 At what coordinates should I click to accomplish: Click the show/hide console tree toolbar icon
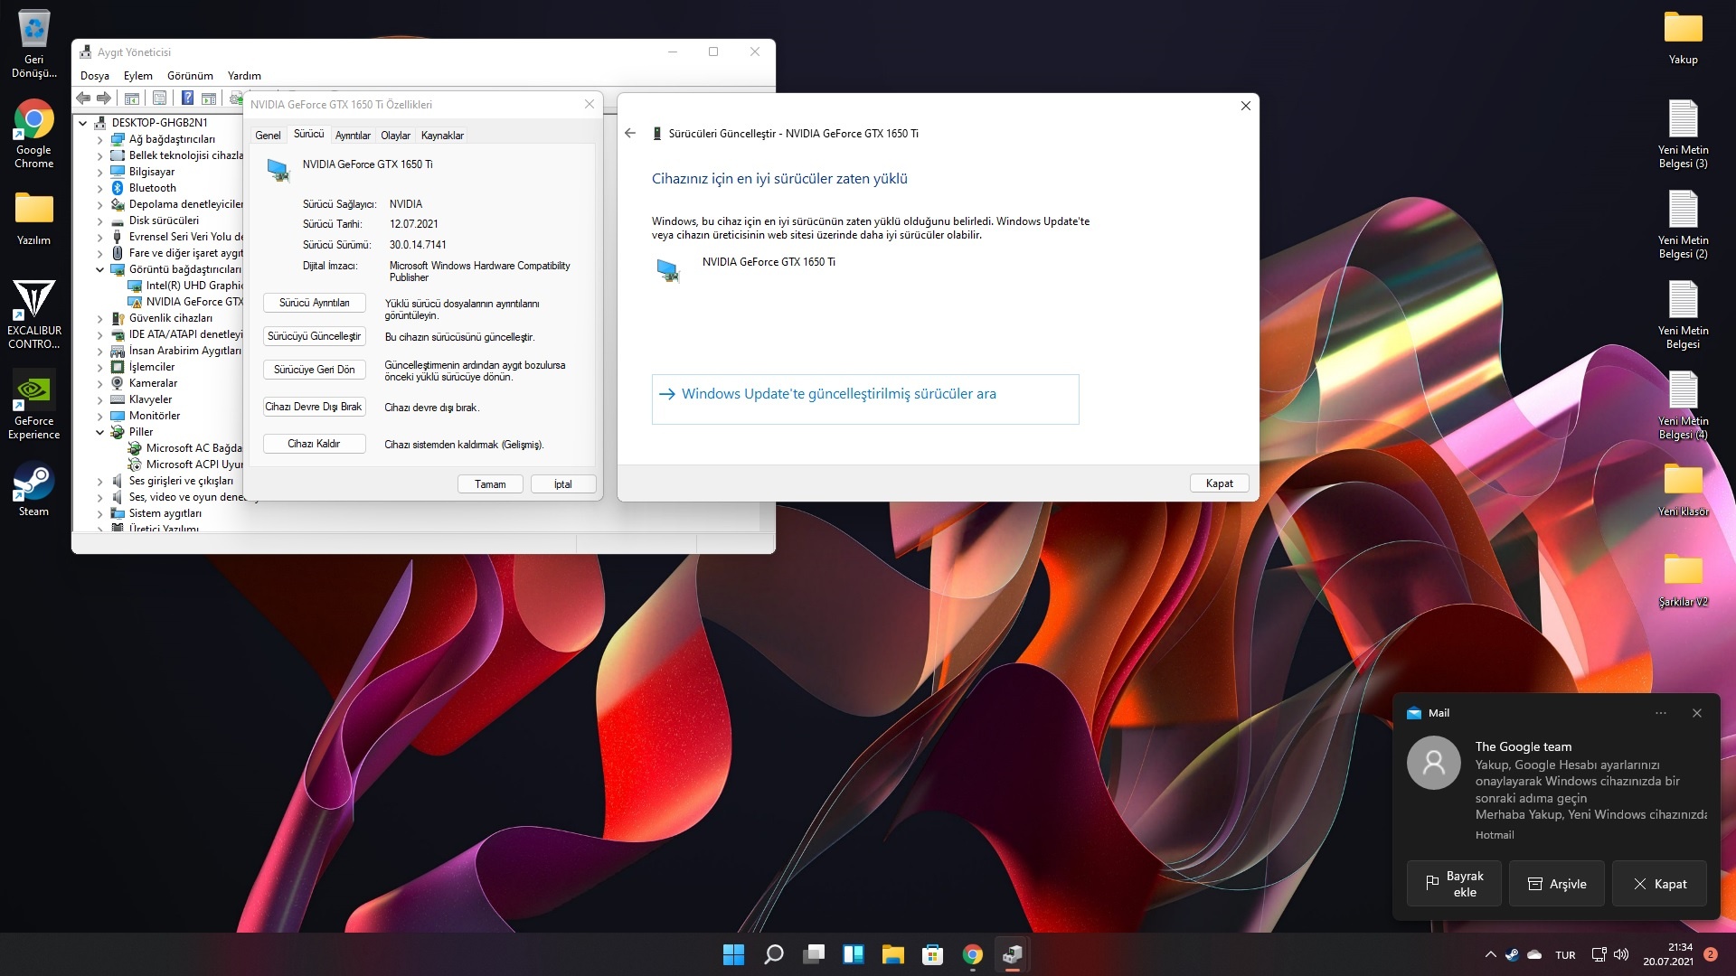coord(132,99)
